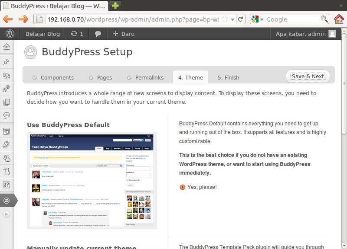Viewport: 347px width, 249px height.
Task: Expand the sidebar menu with the arrow icon
Action: click(7, 214)
